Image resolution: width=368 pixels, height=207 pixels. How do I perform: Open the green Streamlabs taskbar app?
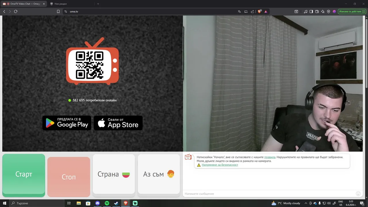click(x=135, y=203)
